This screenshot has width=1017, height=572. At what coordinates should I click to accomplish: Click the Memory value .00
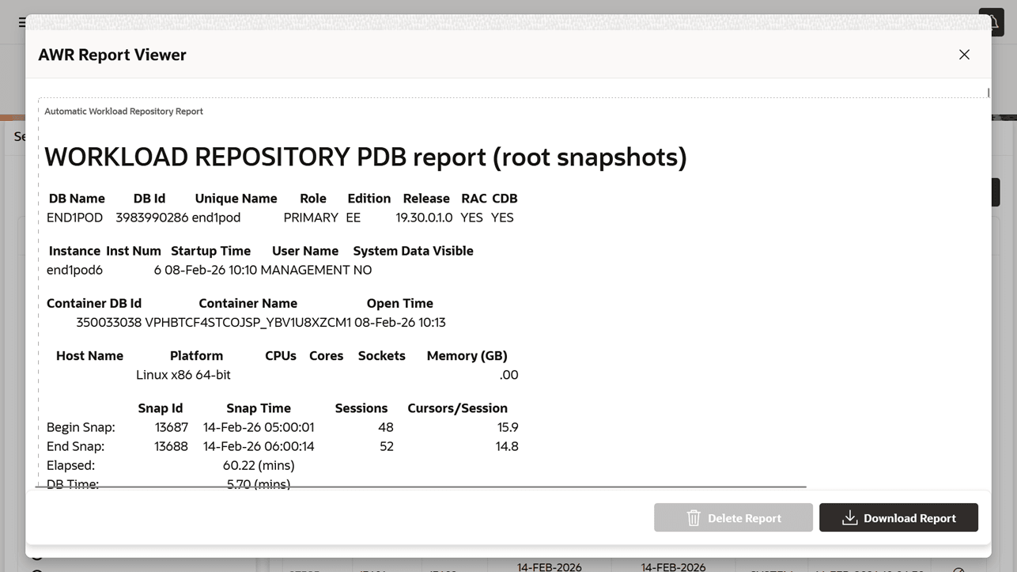(x=508, y=375)
